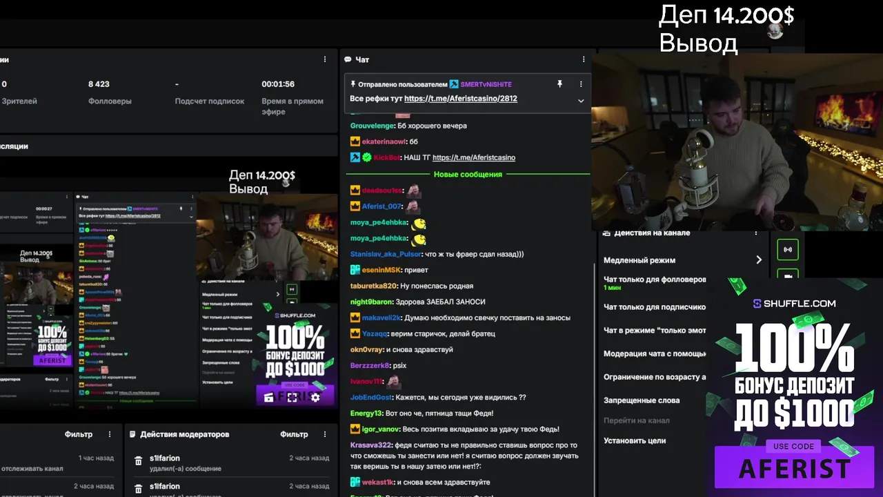Click Новые сообщения divider label

pyautogui.click(x=468, y=175)
